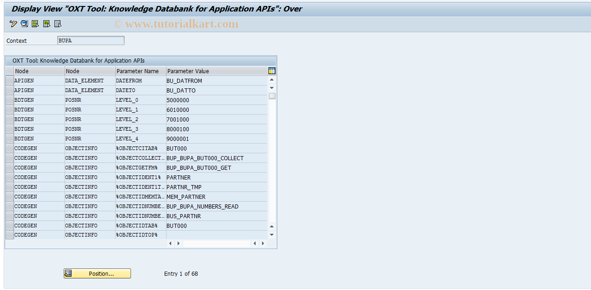The width and height of the screenshot is (591, 290).
Task: Click parameter name %OBJECTIDTAB%
Action: click(141, 226)
